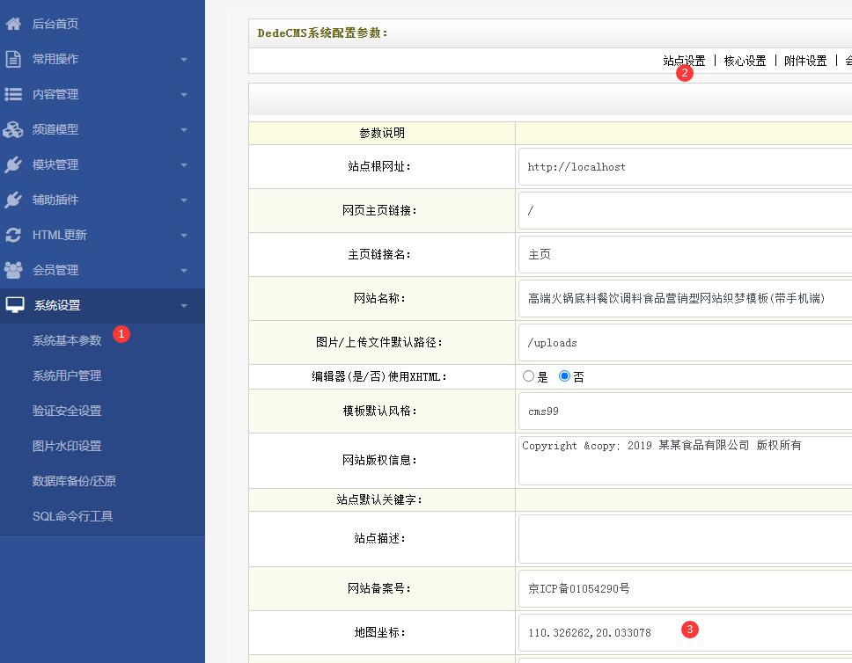Image resolution: width=852 pixels, height=663 pixels.
Task: Select 否 radio for XHTML editor
Action: click(565, 376)
